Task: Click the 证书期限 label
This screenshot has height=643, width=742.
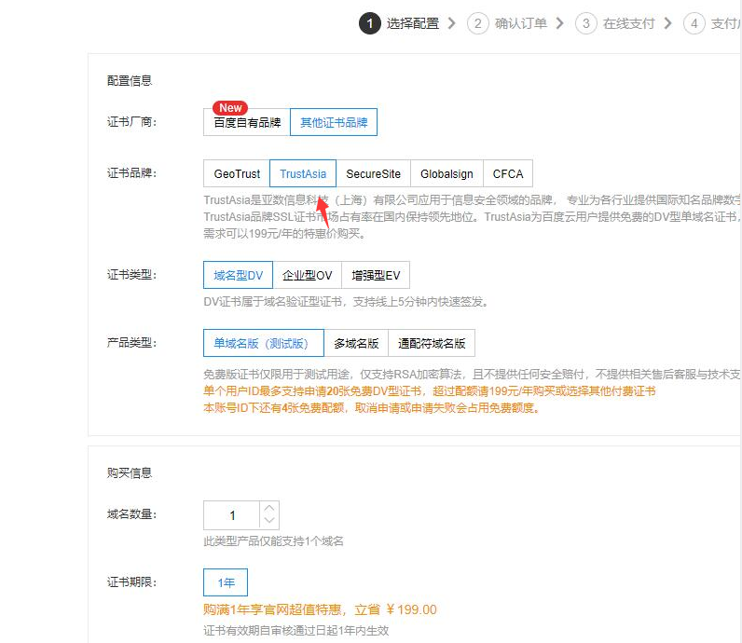Action: 131,582
